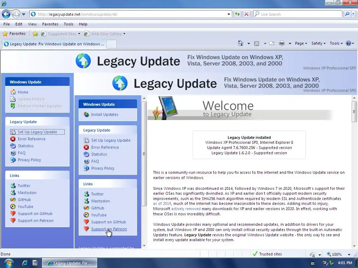Click the Home house icon in command bar
The width and height of the screenshot is (358, 268).
click(241, 43)
